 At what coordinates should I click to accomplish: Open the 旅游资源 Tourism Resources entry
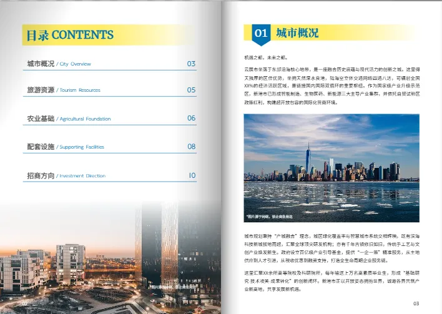pos(64,90)
